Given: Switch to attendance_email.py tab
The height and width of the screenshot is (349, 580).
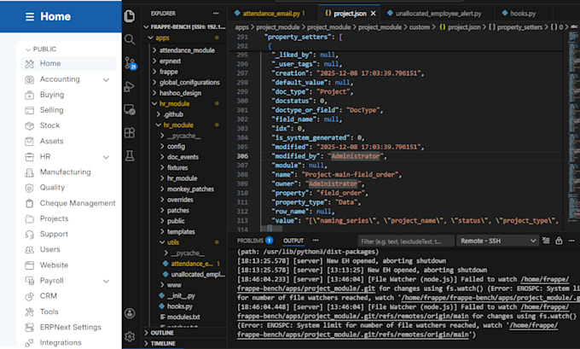Looking at the screenshot, I should pyautogui.click(x=272, y=14).
